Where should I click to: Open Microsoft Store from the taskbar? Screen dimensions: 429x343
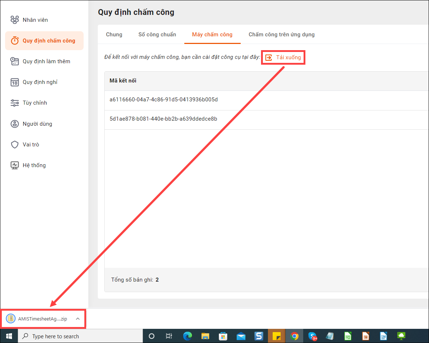pos(223,336)
